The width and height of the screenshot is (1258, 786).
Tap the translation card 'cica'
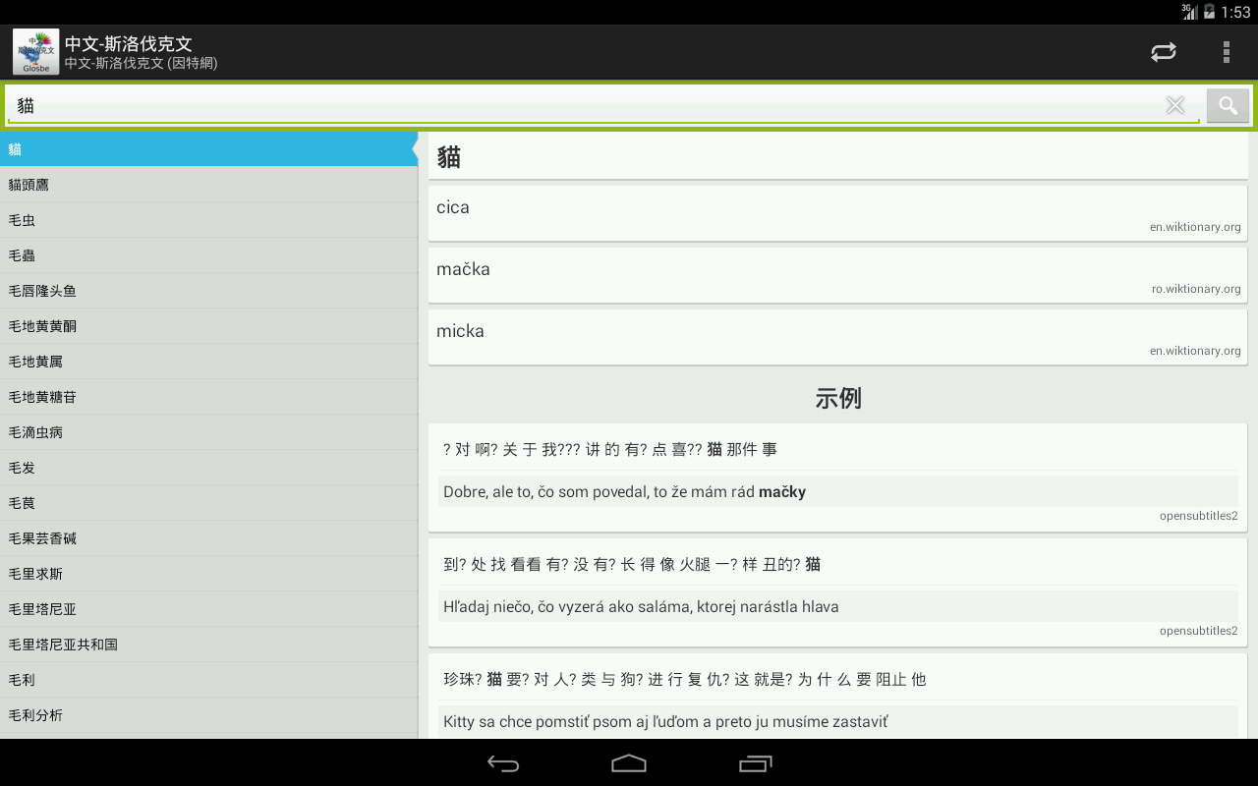(837, 213)
